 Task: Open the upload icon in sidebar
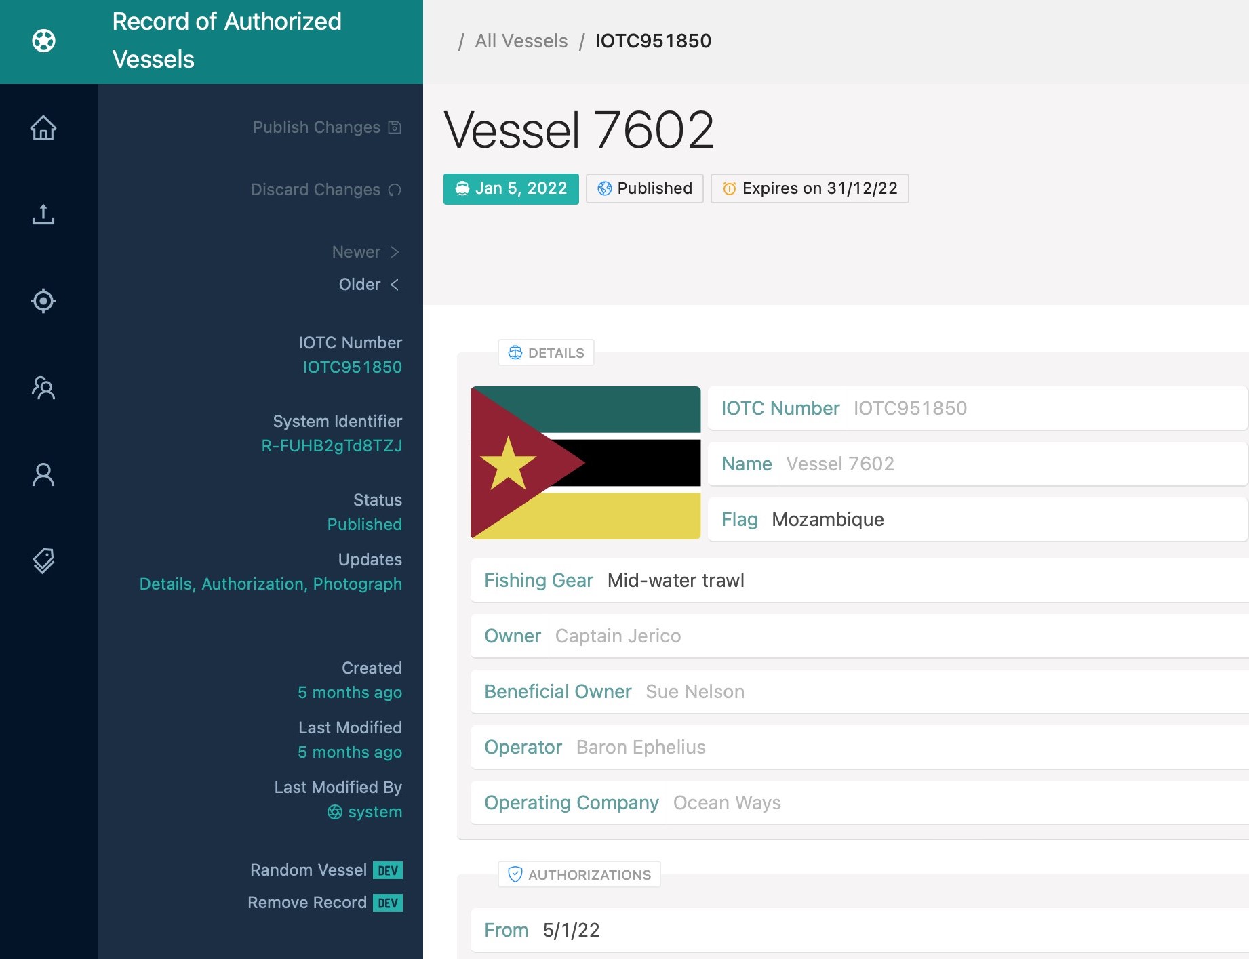tap(43, 214)
